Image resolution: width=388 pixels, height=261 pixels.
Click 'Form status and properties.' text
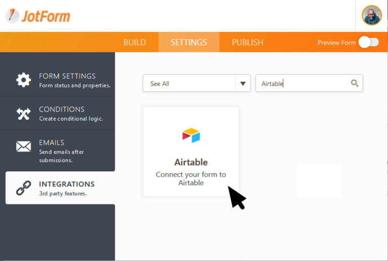click(75, 85)
